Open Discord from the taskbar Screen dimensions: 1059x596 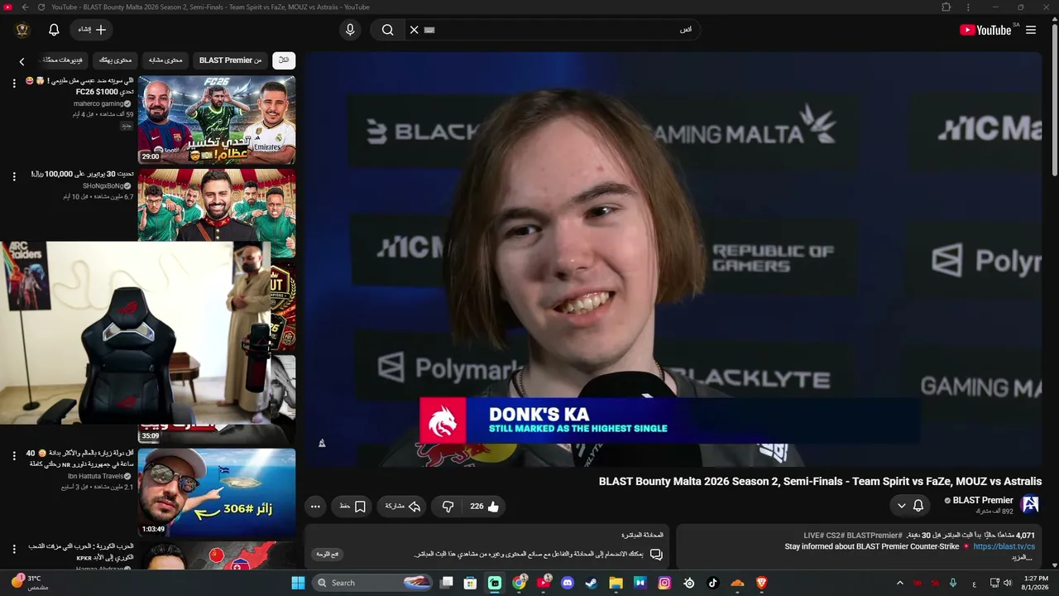(x=568, y=583)
